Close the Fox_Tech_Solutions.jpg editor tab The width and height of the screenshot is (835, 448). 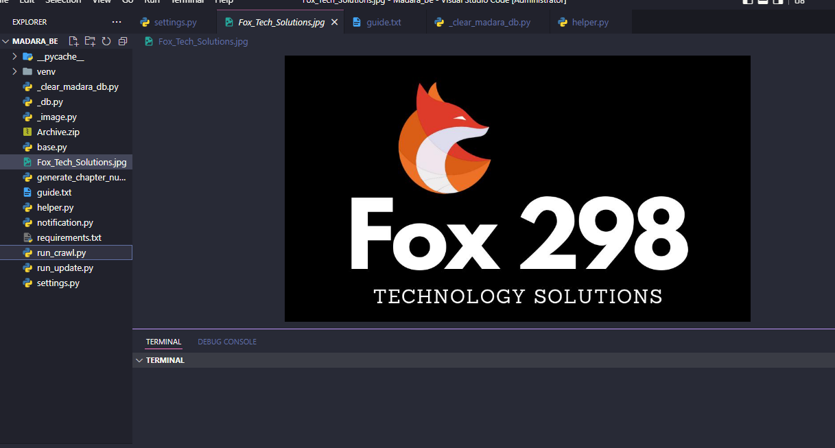tap(335, 23)
